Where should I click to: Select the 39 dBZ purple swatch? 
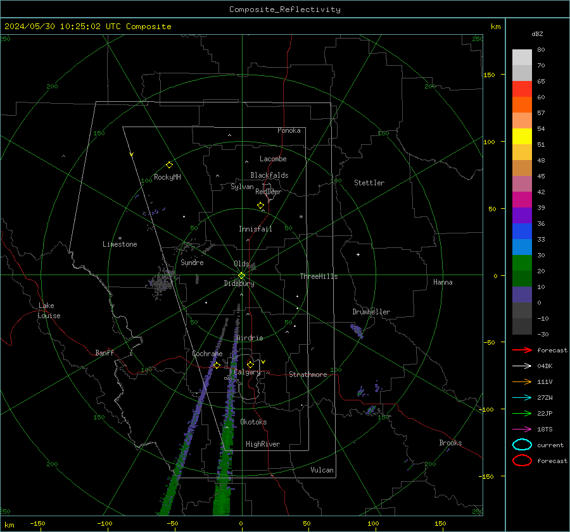tap(522, 215)
